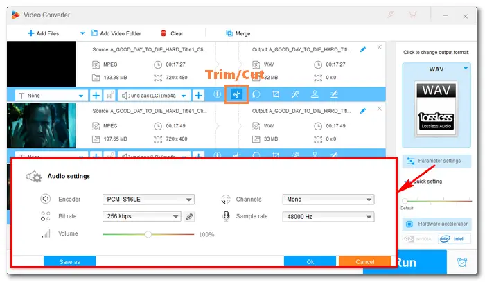Click Add Files in the toolbar
This screenshot has height=282, width=485.
click(43, 33)
